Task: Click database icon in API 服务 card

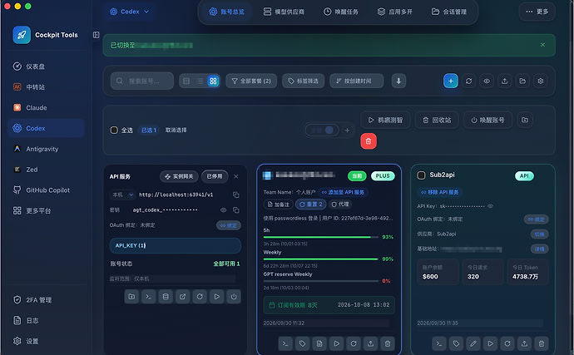Action: [166, 297]
